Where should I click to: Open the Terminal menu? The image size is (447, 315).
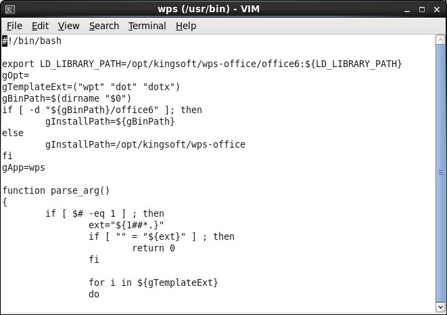[x=147, y=26]
